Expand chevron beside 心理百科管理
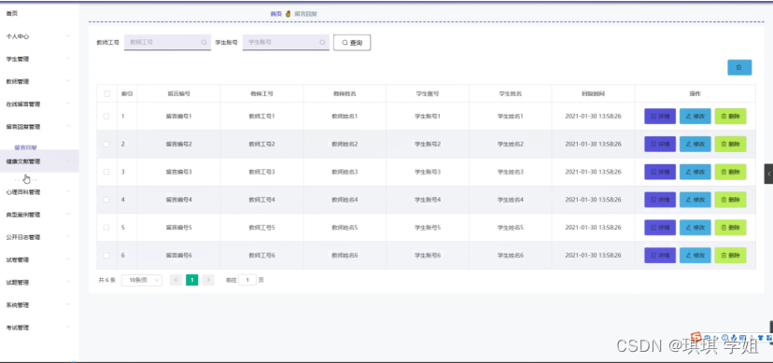 coord(68,191)
